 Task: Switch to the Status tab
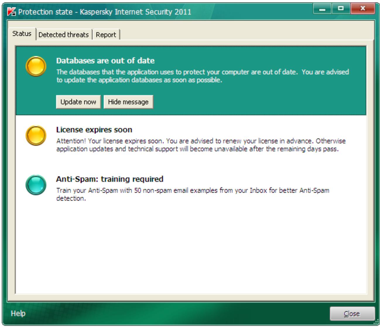(22, 34)
